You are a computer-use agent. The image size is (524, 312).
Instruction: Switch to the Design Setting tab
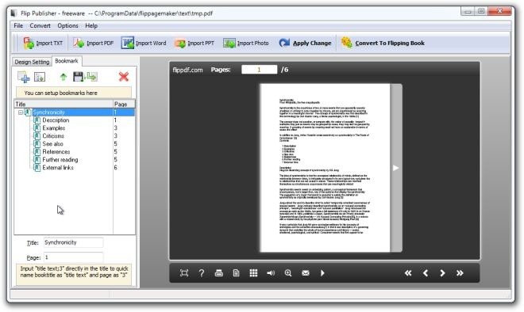[32, 62]
